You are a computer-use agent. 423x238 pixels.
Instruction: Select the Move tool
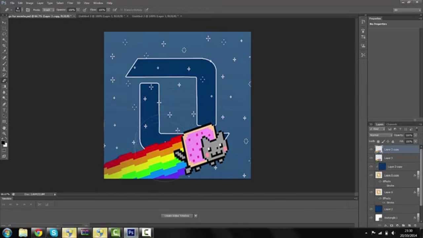pyautogui.click(x=4, y=22)
